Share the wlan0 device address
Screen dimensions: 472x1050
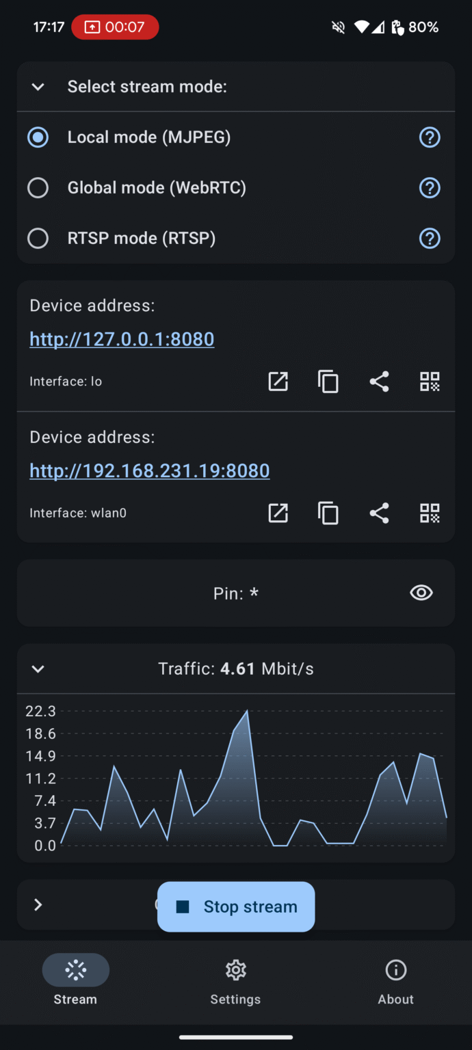[x=379, y=513]
